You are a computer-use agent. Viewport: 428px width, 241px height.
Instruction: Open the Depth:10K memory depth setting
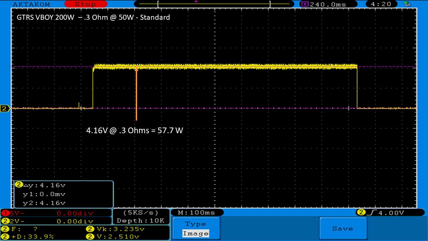[x=141, y=221]
